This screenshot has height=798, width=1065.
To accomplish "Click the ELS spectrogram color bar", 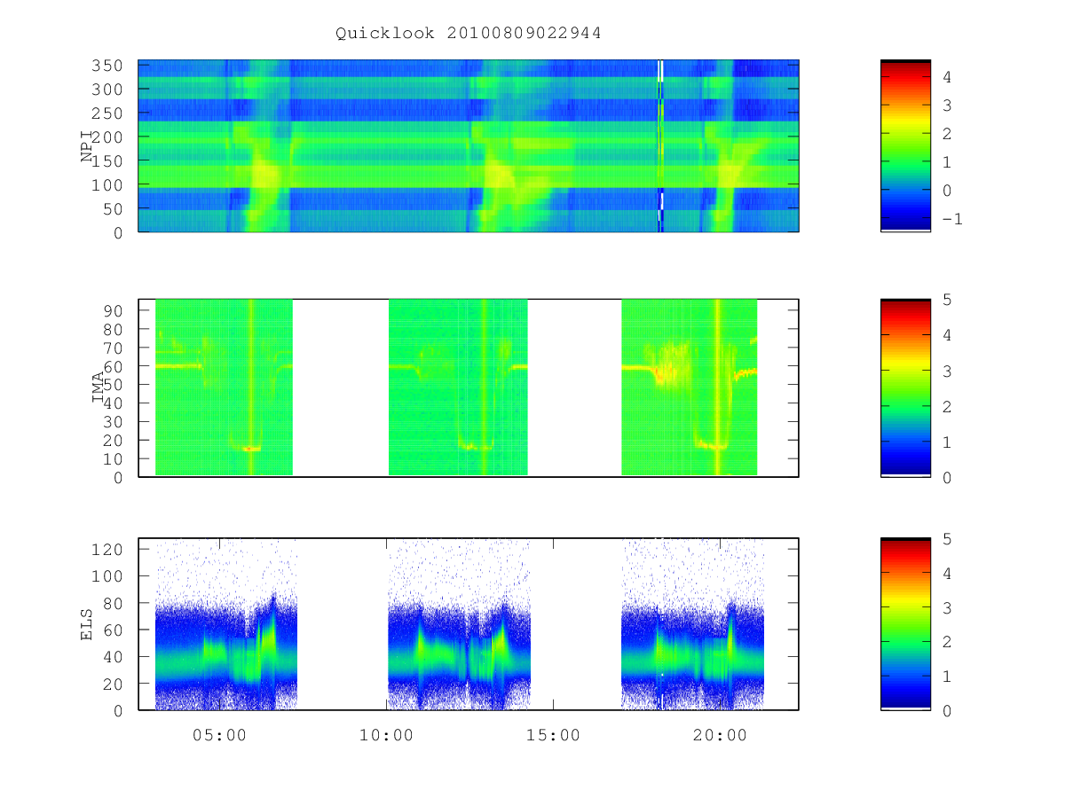I will click(905, 623).
